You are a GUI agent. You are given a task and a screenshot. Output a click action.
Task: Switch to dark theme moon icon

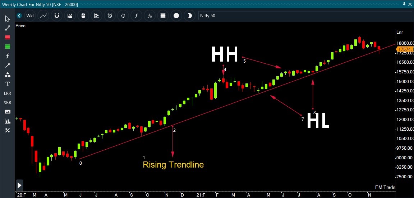click(190, 16)
